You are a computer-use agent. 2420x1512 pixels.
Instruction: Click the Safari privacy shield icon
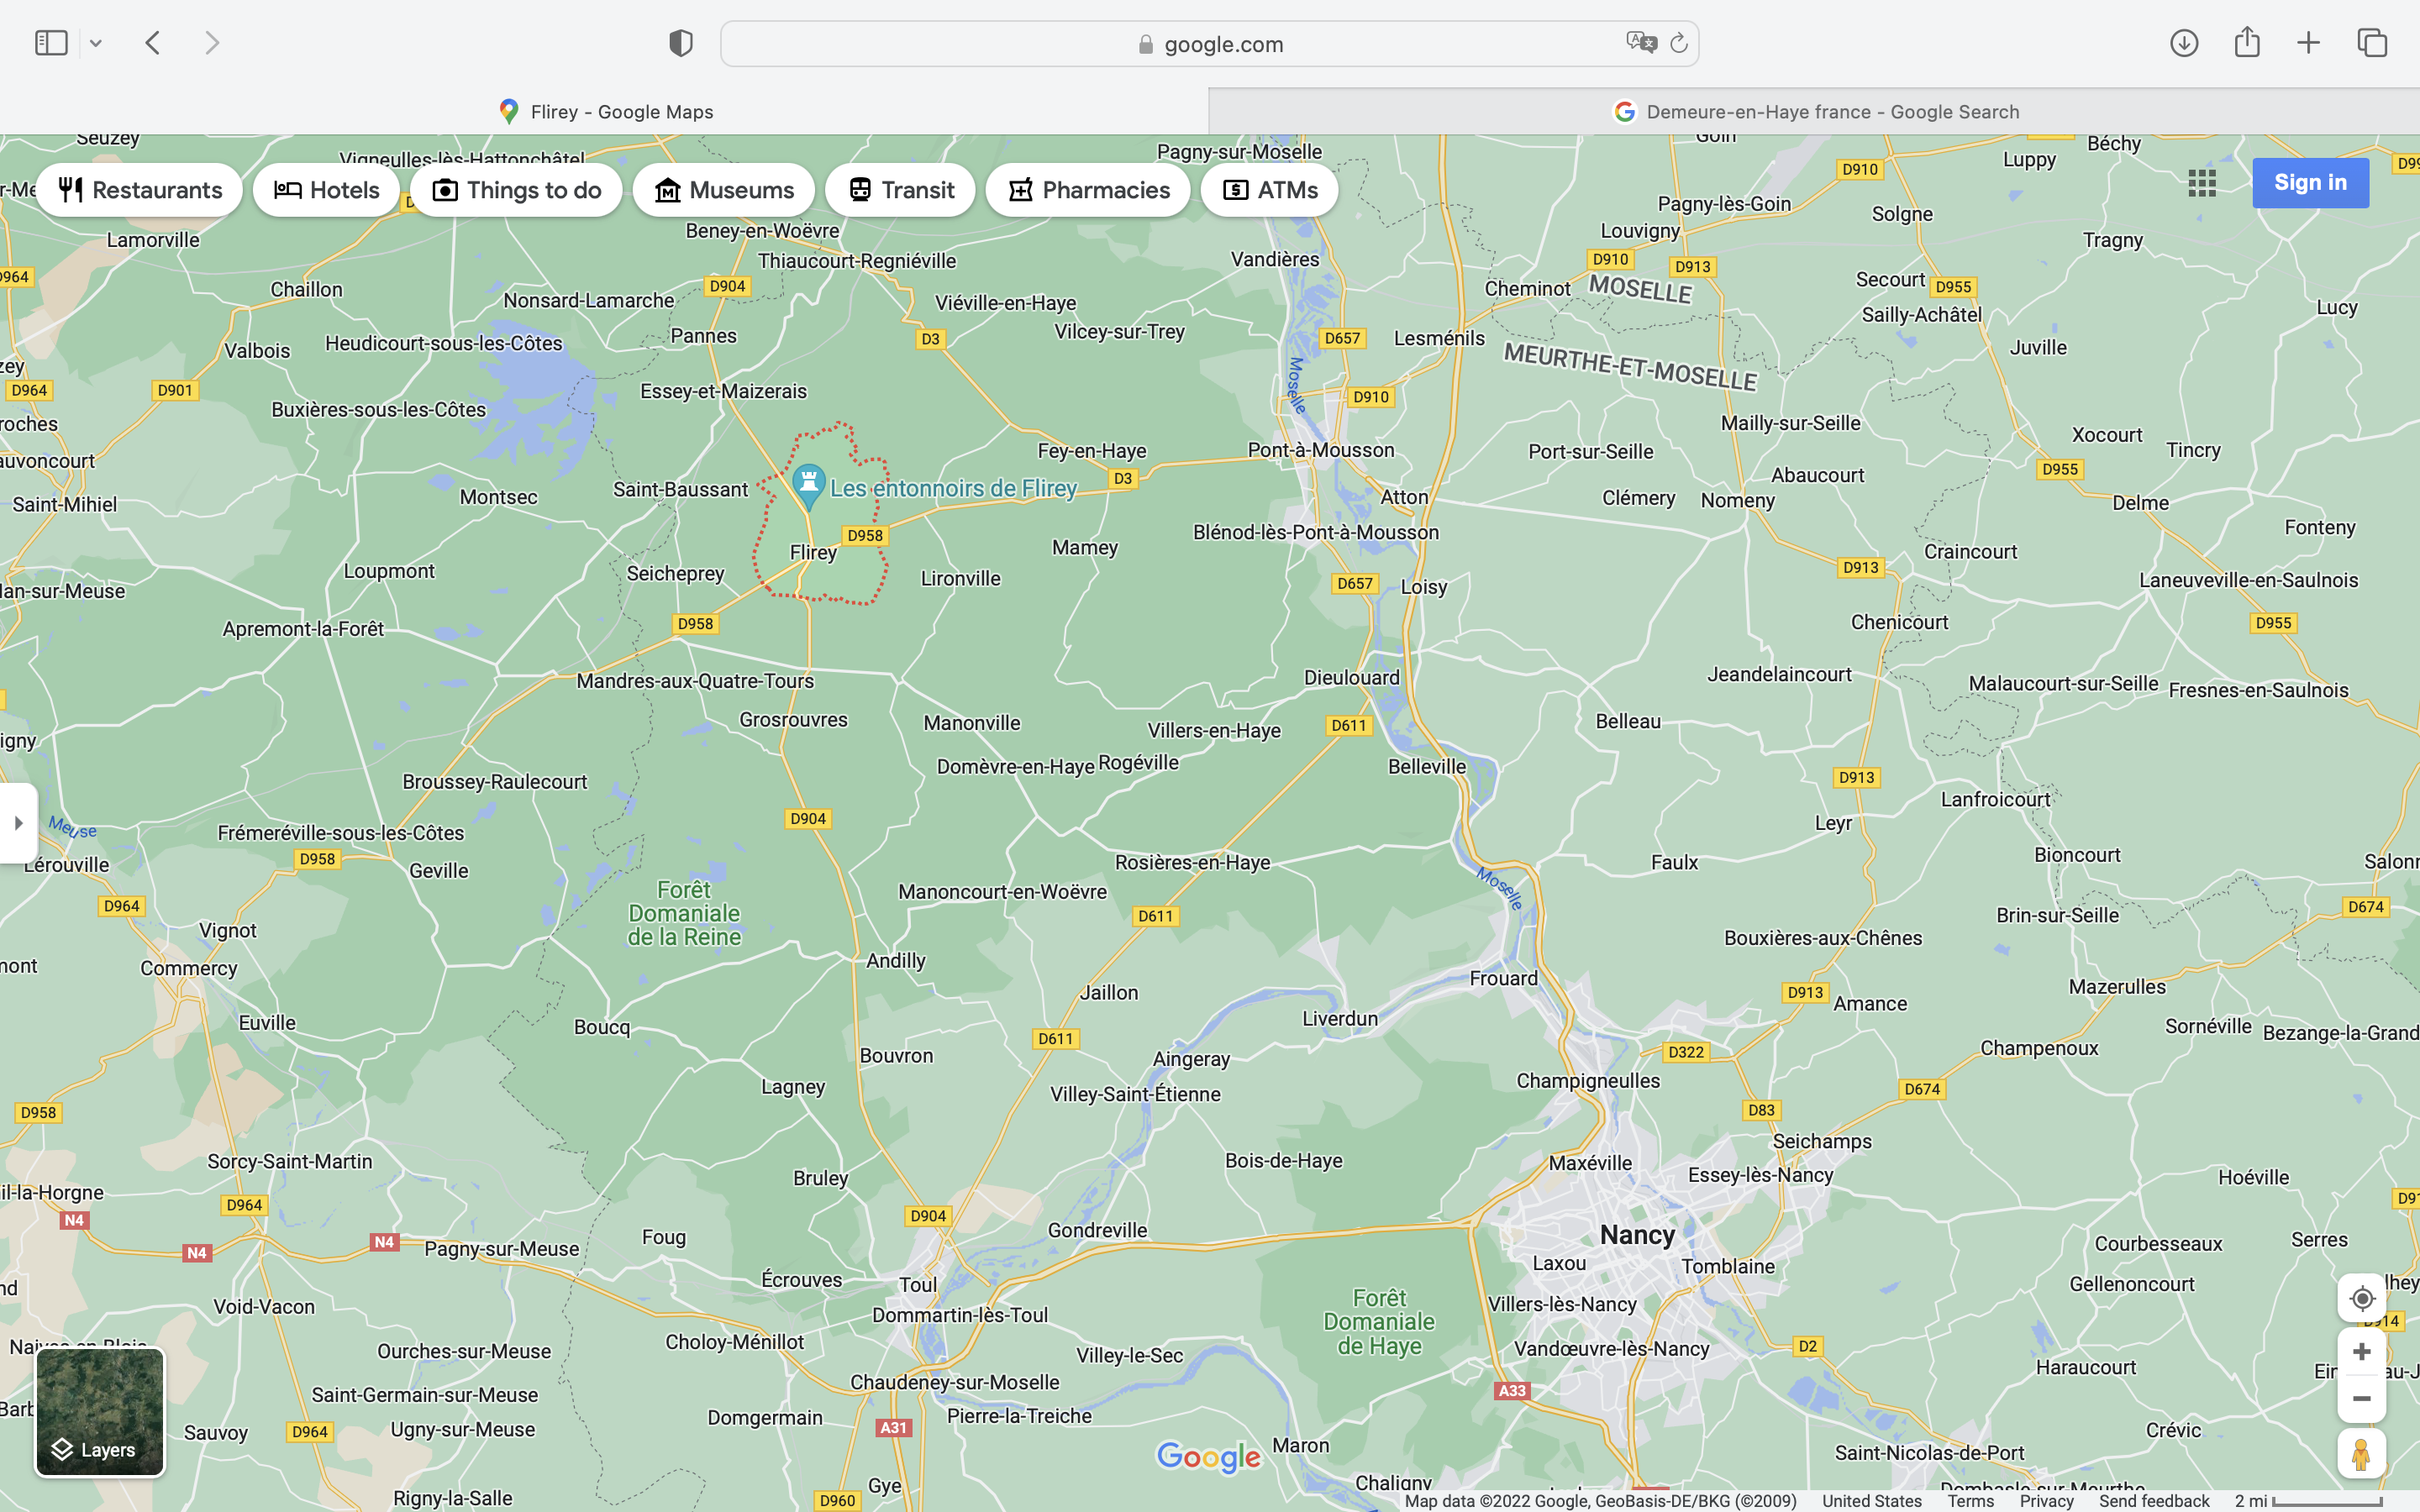(x=681, y=43)
